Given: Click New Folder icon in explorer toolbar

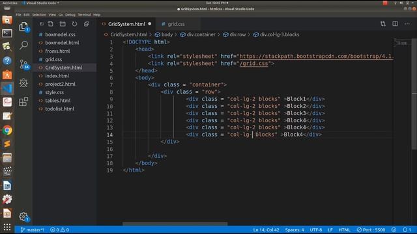Looking at the screenshot, I should (x=63, y=24).
